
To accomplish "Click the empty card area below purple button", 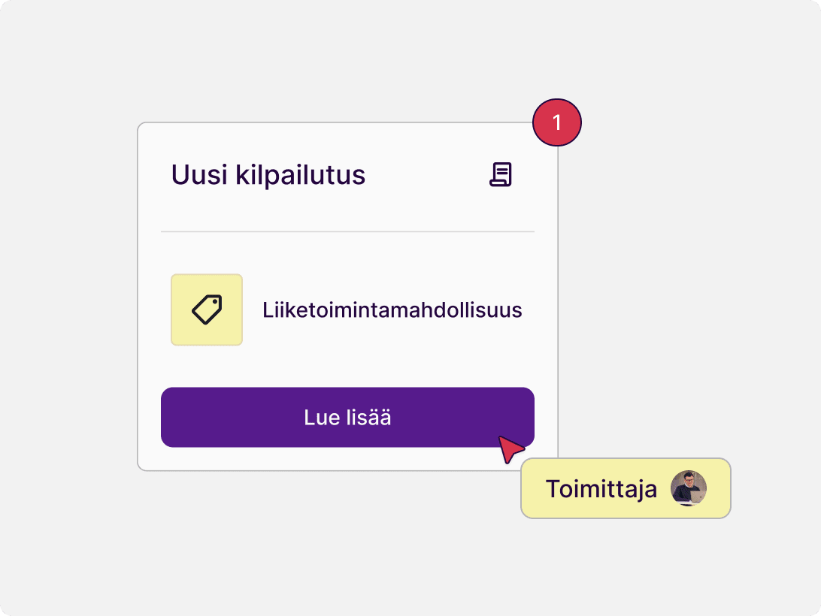I will click(314, 459).
